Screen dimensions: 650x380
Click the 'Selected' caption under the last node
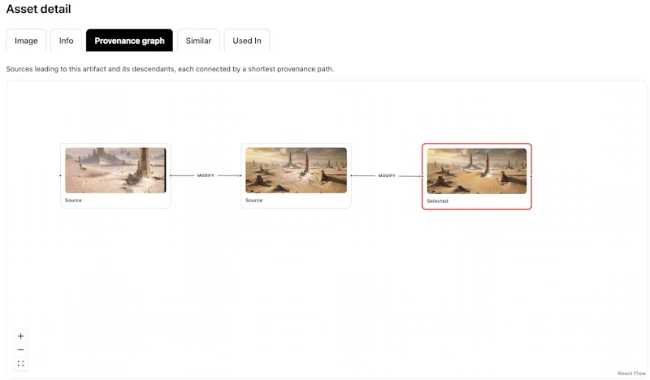tap(437, 201)
